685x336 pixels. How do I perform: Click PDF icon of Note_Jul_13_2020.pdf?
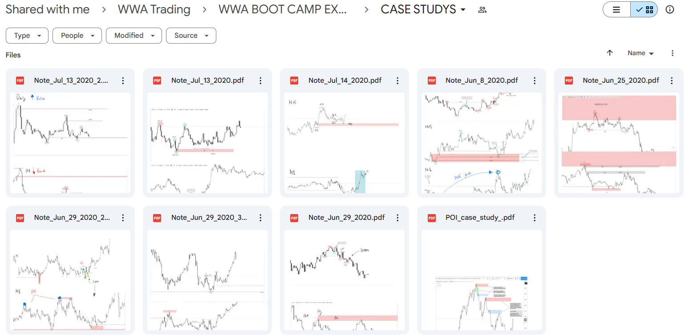[157, 81]
